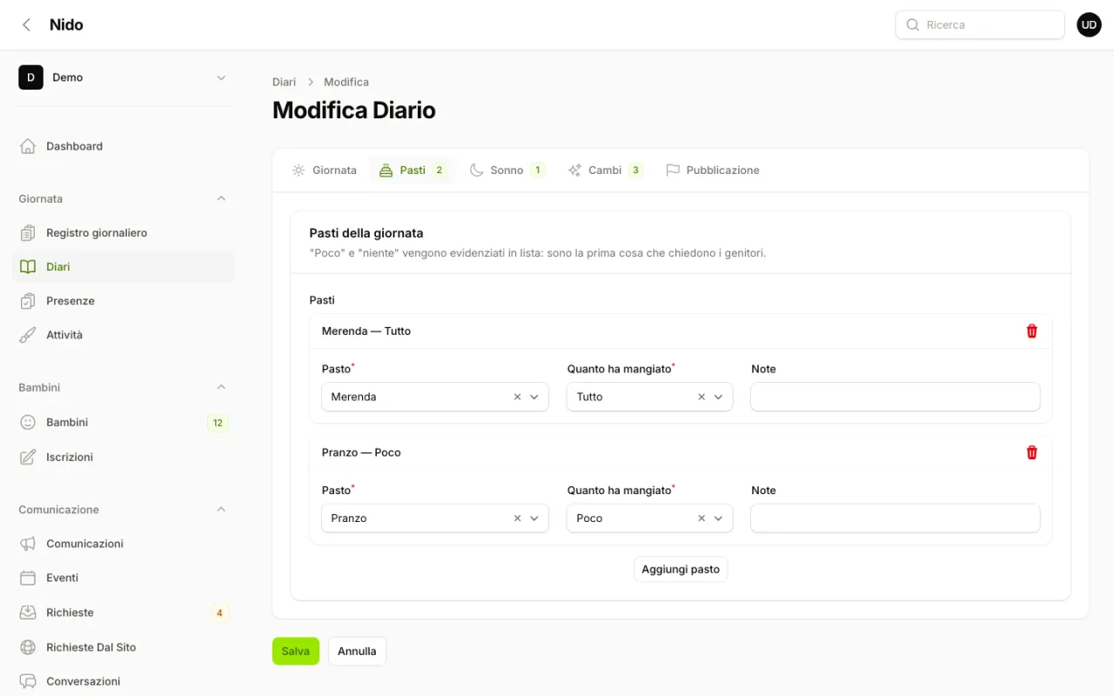Clear the Tutto value with its X

(x=701, y=397)
